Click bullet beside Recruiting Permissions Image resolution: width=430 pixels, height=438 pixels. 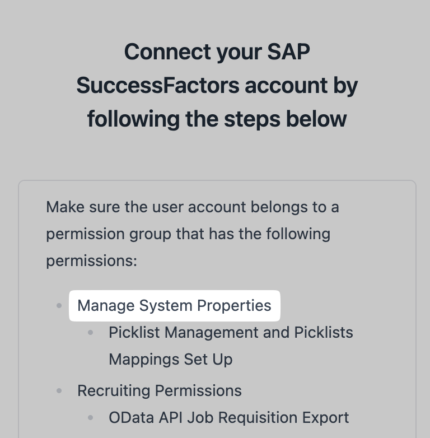point(59,390)
